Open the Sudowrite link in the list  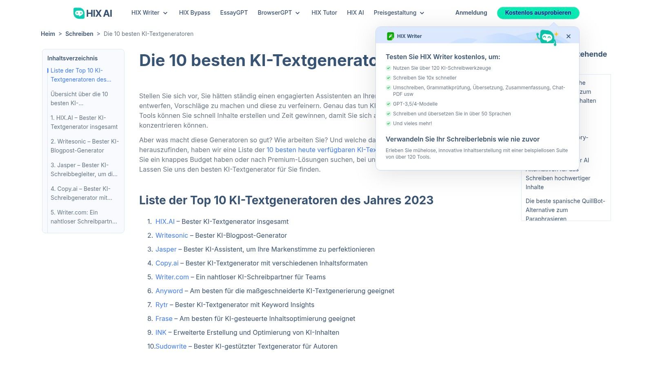171,347
